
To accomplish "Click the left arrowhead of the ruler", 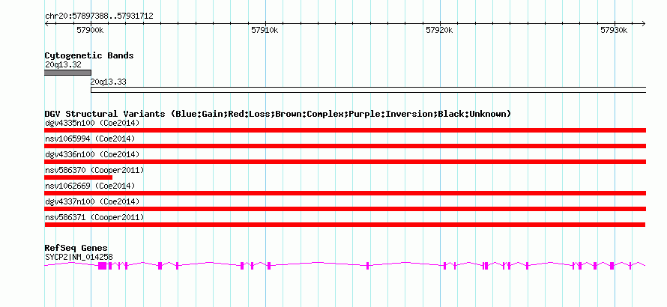I will [x=46, y=23].
